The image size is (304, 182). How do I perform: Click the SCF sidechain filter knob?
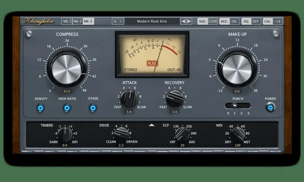pyautogui.click(x=182, y=134)
